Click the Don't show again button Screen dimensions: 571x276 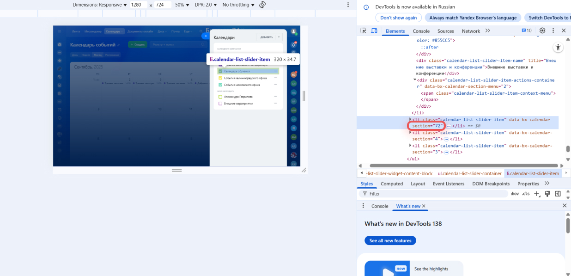398,18
